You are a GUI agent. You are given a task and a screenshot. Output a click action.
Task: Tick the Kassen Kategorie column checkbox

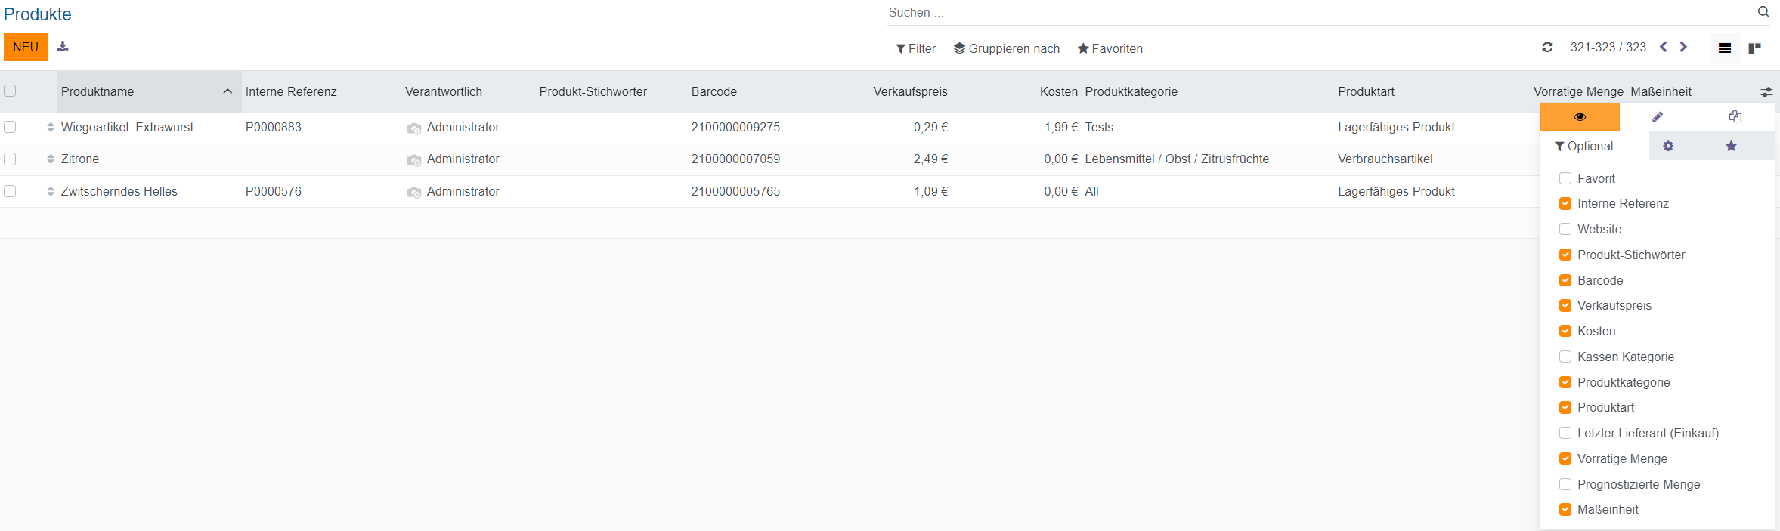click(x=1565, y=357)
